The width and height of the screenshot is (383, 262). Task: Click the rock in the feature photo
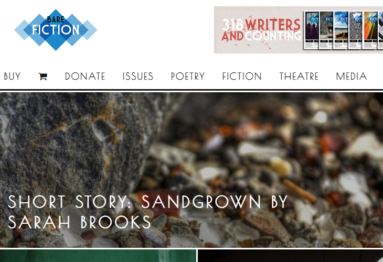click(x=73, y=146)
